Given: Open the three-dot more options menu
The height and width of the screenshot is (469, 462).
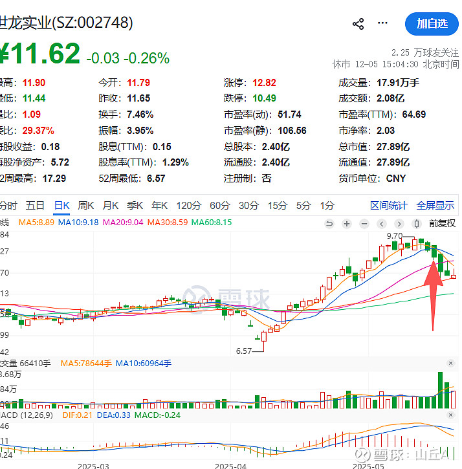Looking at the screenshot, I should 382,23.
